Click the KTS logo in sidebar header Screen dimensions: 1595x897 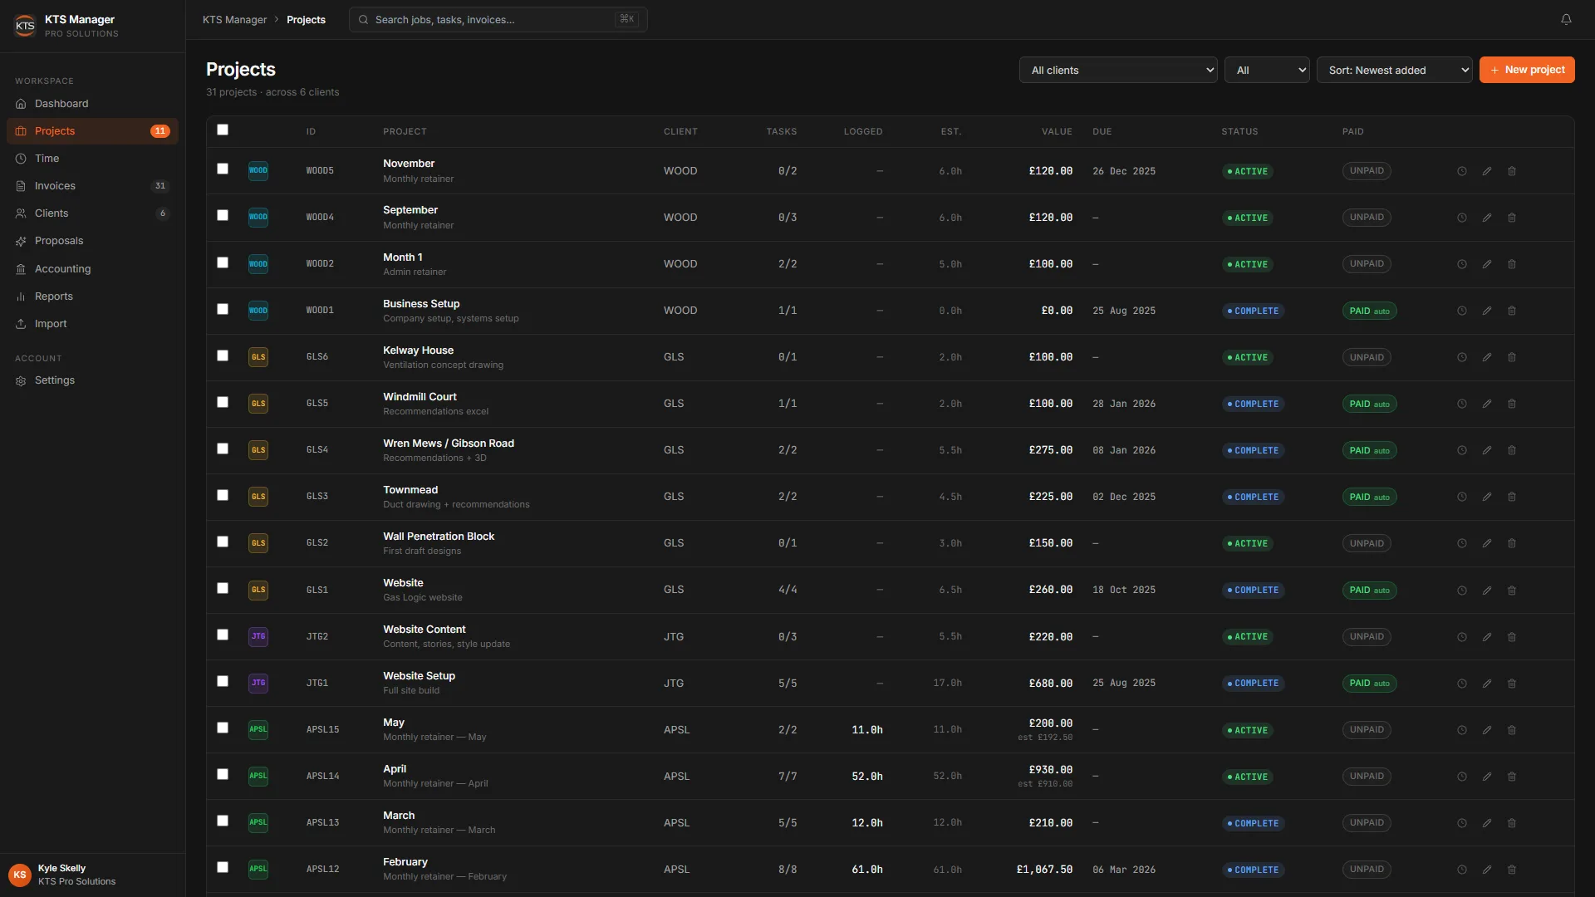[x=25, y=26]
